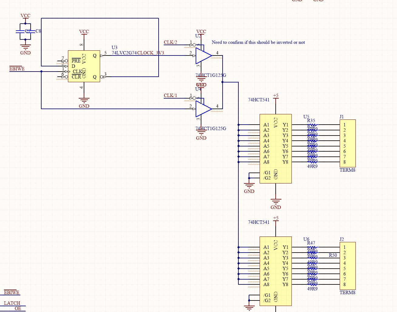Click the wire junction dot on the EBIWE net
Viewport: 397px width, 312px height.
tap(41, 72)
